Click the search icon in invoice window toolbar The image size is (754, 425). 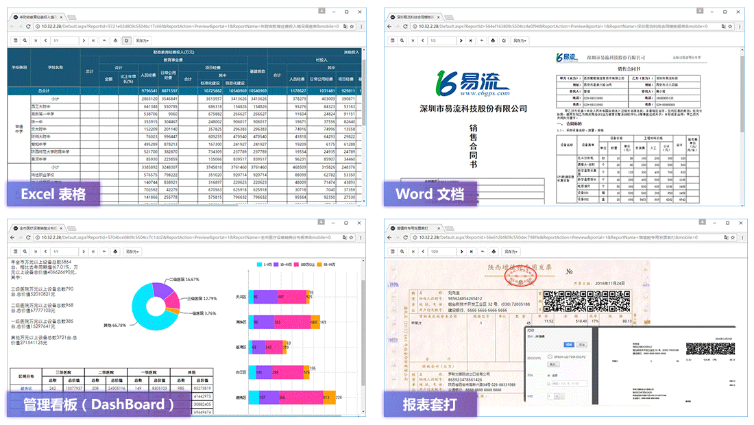[x=402, y=252]
